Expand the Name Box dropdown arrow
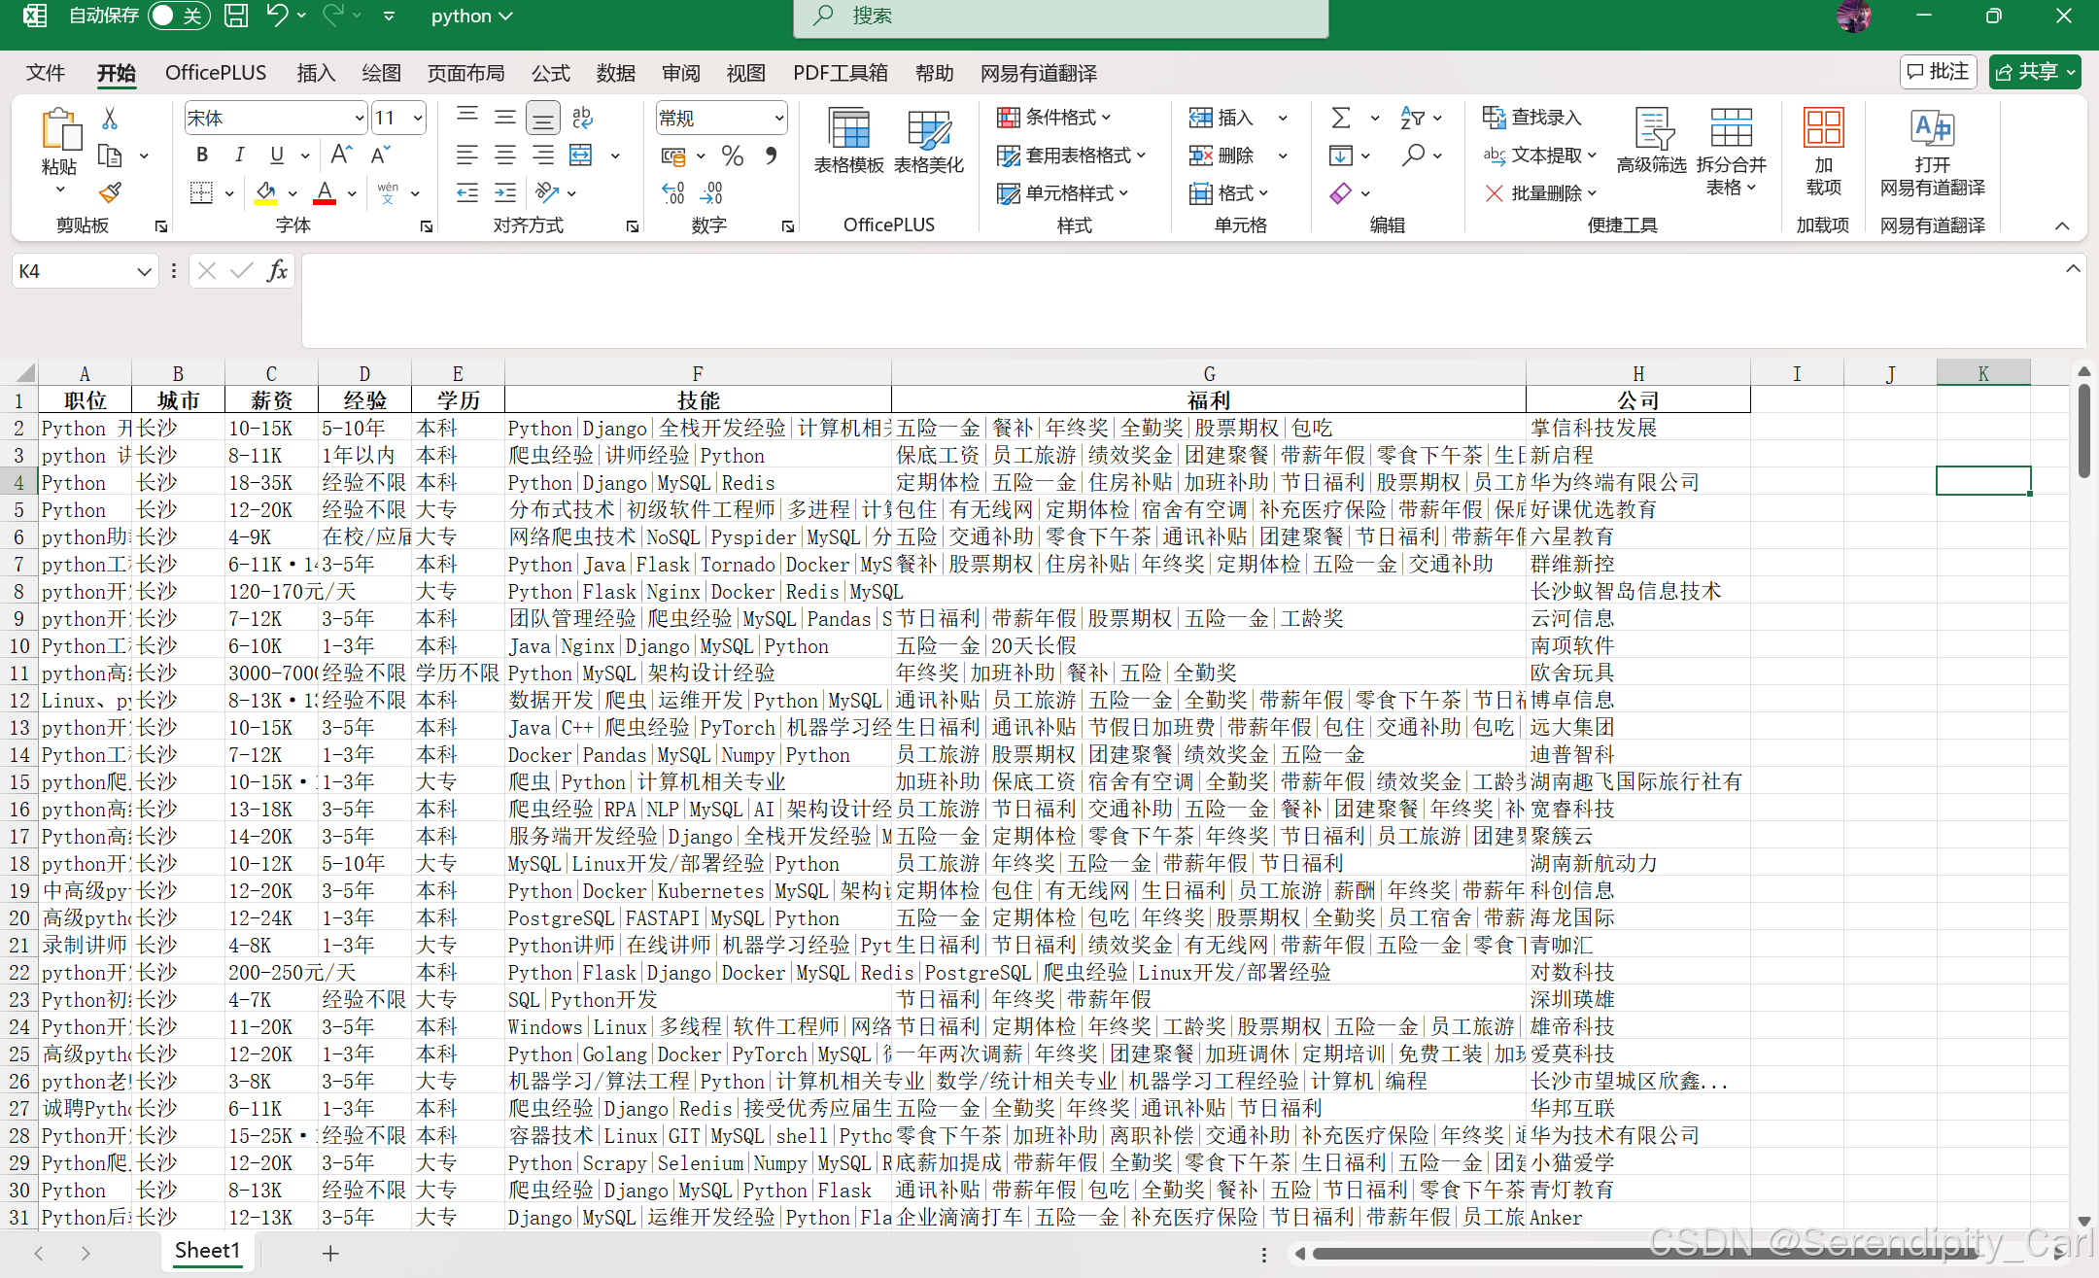Screen dimensions: 2099x1278 143,272
